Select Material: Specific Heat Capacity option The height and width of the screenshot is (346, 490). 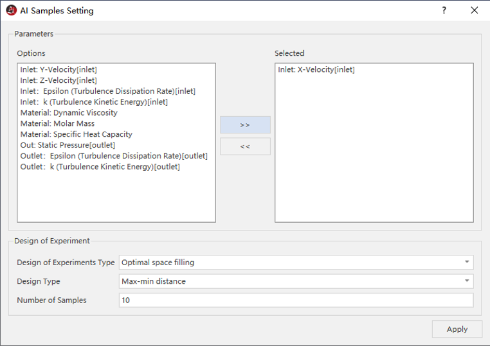[x=77, y=134]
